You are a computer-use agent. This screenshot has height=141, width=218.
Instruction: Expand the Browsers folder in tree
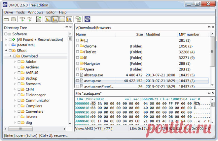[x=15, y=84]
